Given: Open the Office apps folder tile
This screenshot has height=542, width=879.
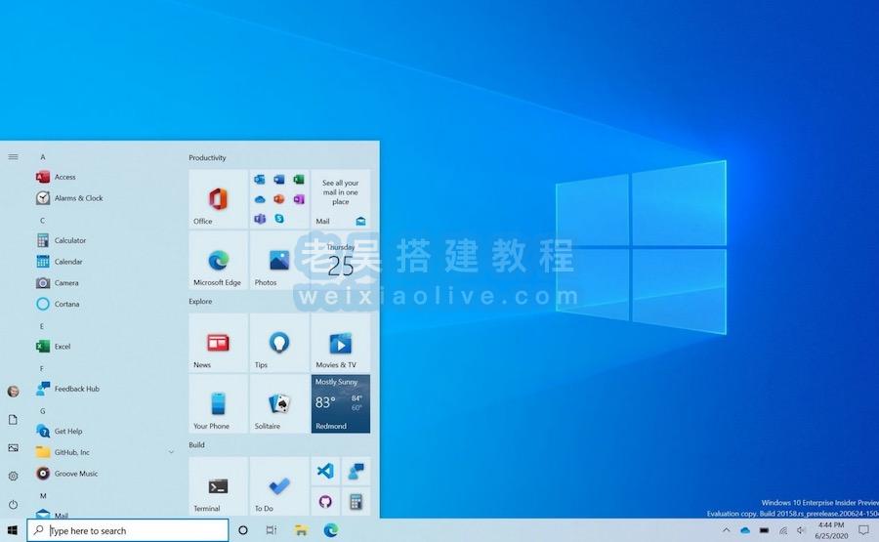Looking at the screenshot, I should tap(279, 199).
